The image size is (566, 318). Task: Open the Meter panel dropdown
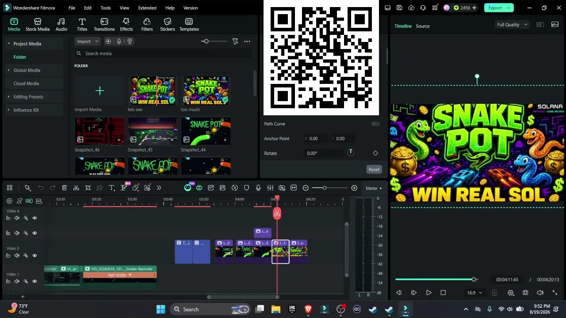pos(374,188)
